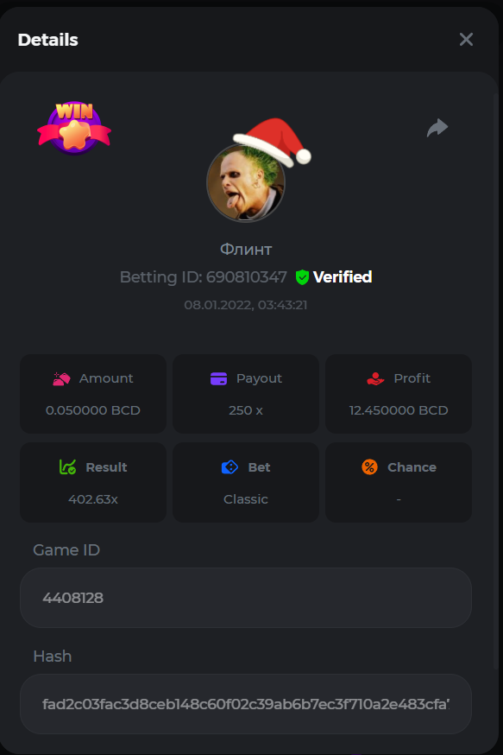This screenshot has width=503, height=755.
Task: Click the WIN badge icon
Action: pyautogui.click(x=74, y=128)
